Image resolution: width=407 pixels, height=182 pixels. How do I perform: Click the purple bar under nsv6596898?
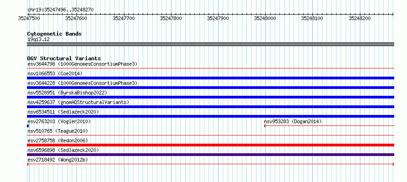tap(210, 155)
